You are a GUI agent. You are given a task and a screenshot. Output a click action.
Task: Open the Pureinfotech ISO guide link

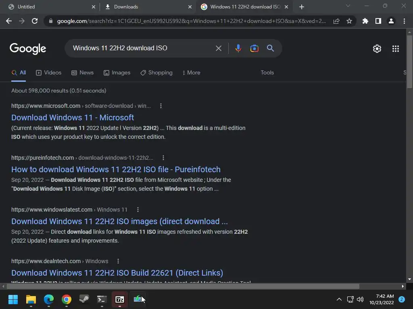coord(116,169)
